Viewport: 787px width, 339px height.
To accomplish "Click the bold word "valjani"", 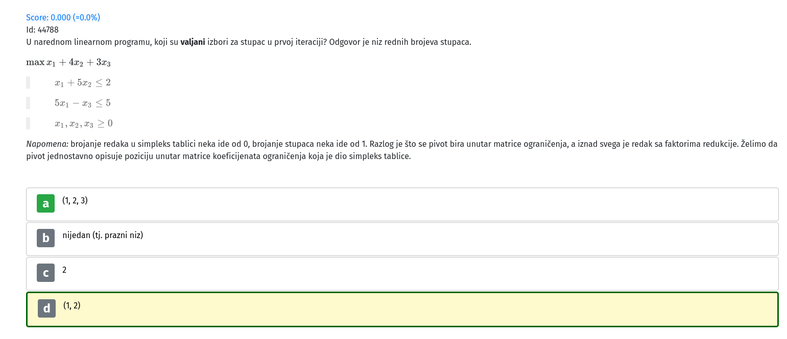I will 193,42.
